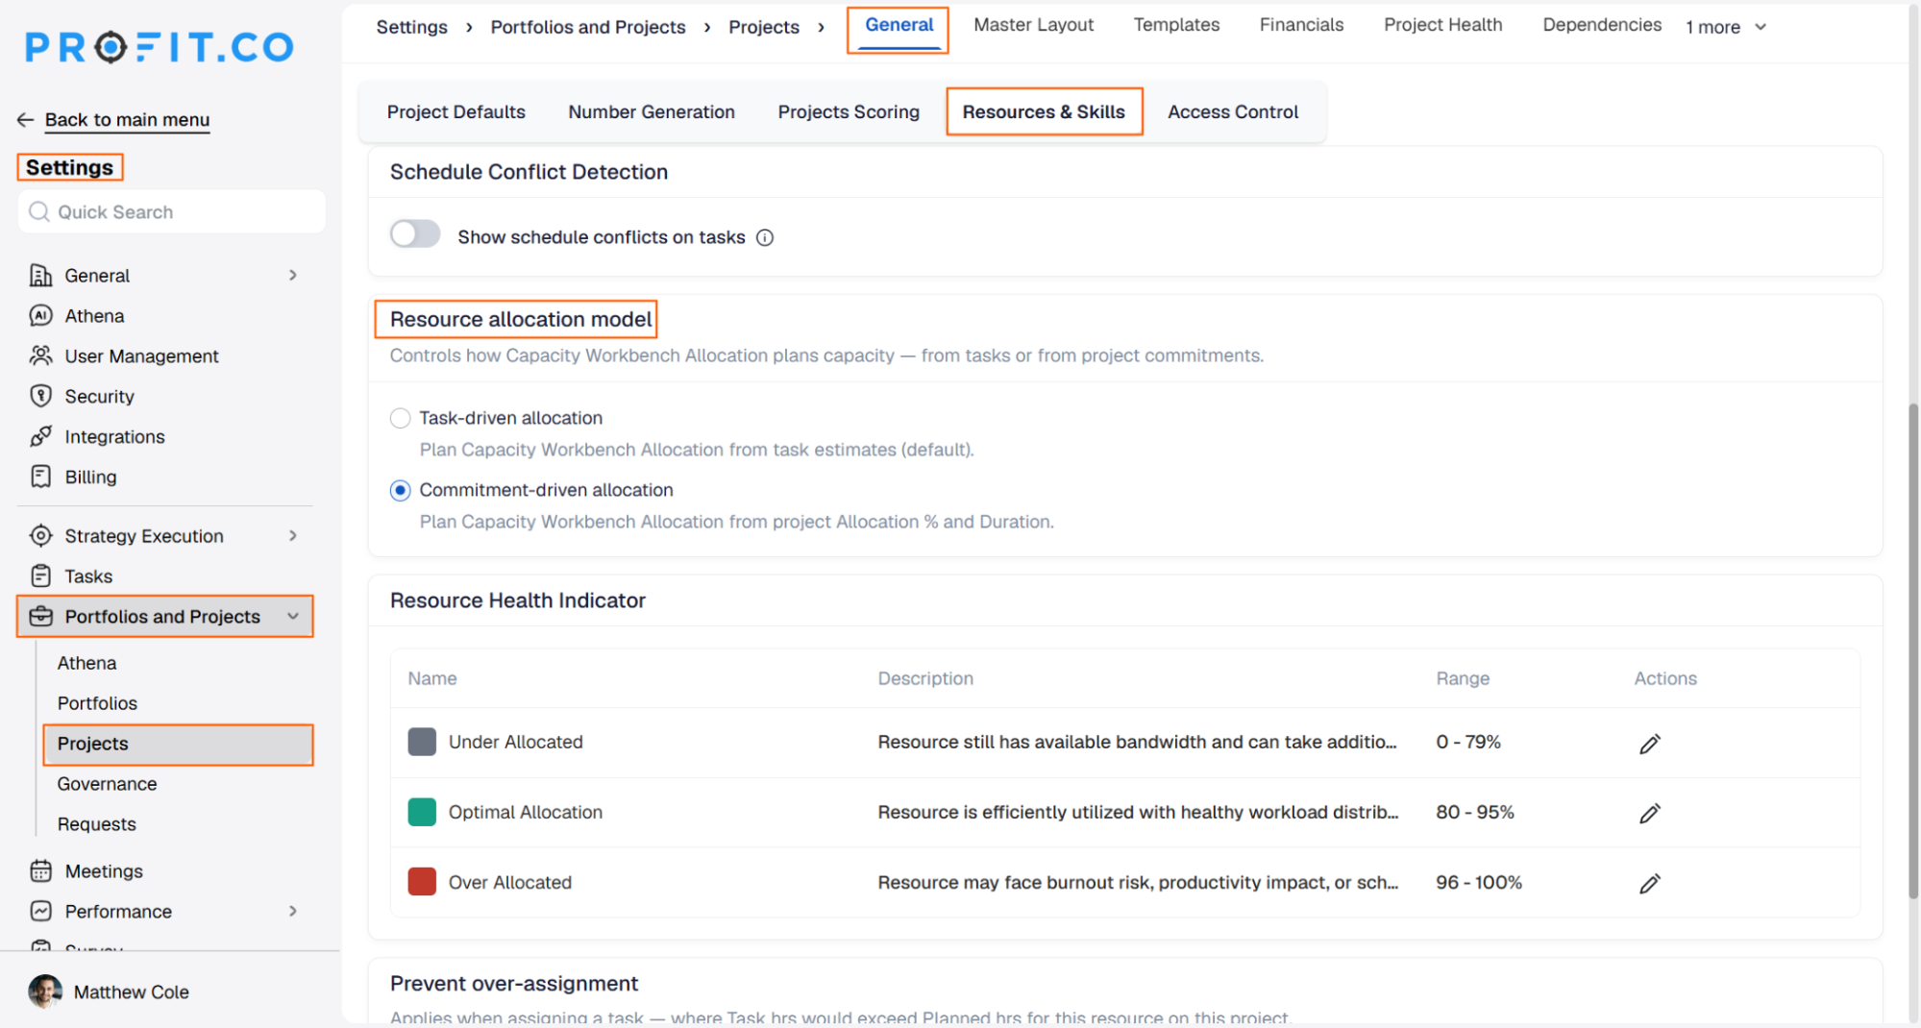Select Portfolios in the sidebar submenu
Viewport: 1921px width, 1028px height.
click(x=97, y=703)
